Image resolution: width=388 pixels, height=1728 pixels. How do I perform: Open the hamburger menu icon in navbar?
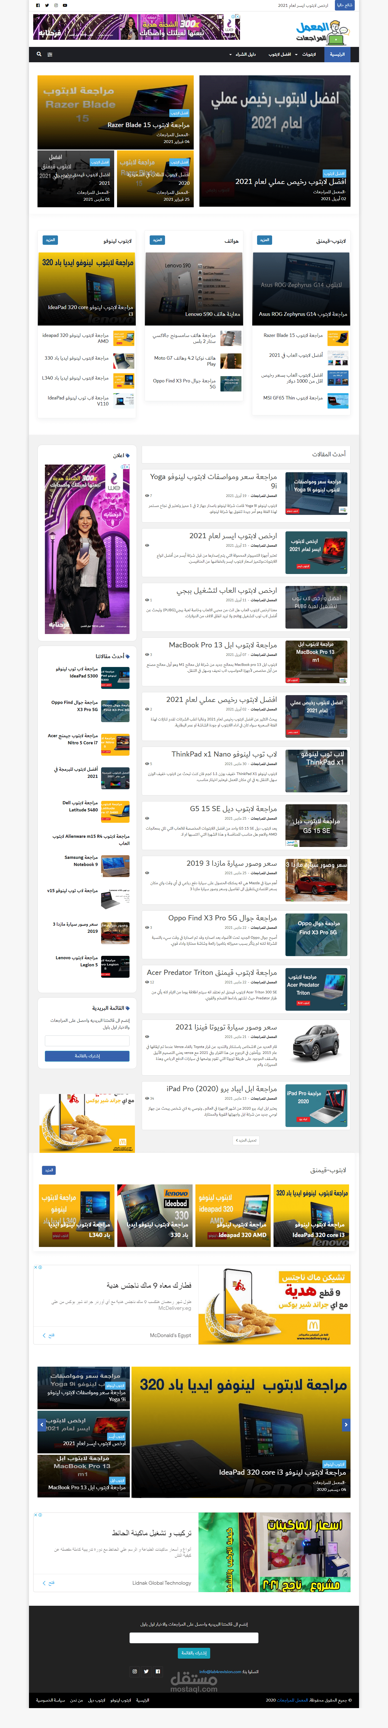tap(50, 54)
